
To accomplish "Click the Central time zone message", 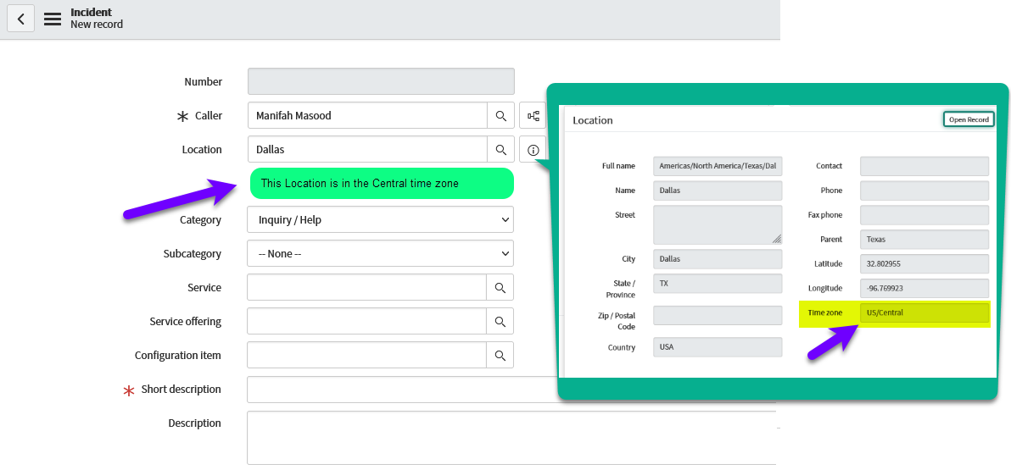I will point(382,184).
